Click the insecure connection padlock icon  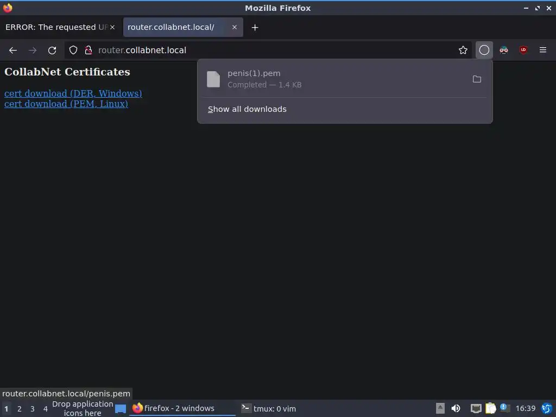[89, 50]
